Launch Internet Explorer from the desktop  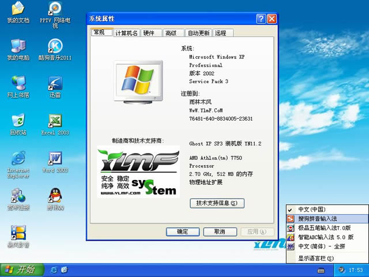18,164
